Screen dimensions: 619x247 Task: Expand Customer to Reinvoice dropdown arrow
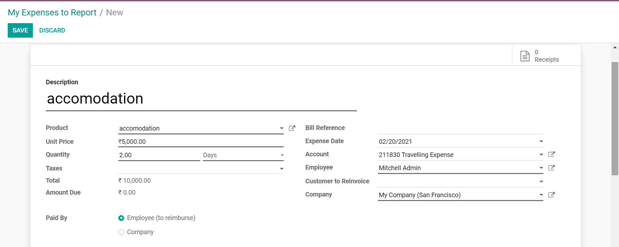[x=541, y=182]
